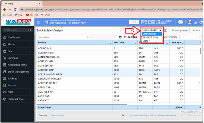This screenshot has width=204, height=123.
Task: Open the Maps bookmark
Action: coord(19,15)
